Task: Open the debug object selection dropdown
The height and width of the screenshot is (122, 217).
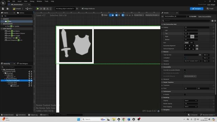Action: [x=65, y=8]
